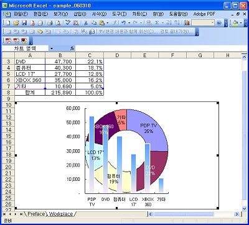Open the Chart menu
Image resolution: width=249 pixels, height=225 pixels.
point(139,14)
